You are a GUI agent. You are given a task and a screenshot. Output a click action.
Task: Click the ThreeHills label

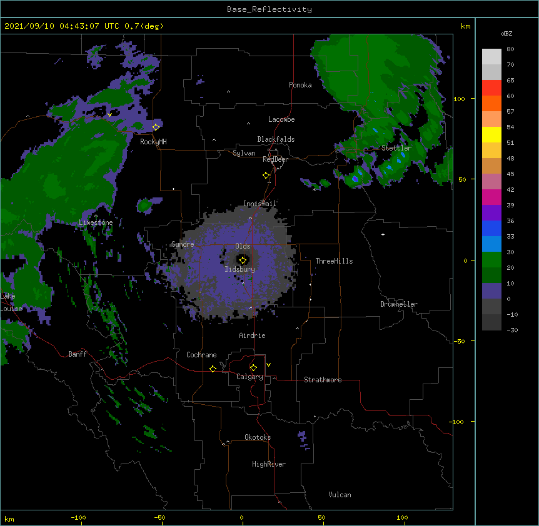pyautogui.click(x=334, y=261)
